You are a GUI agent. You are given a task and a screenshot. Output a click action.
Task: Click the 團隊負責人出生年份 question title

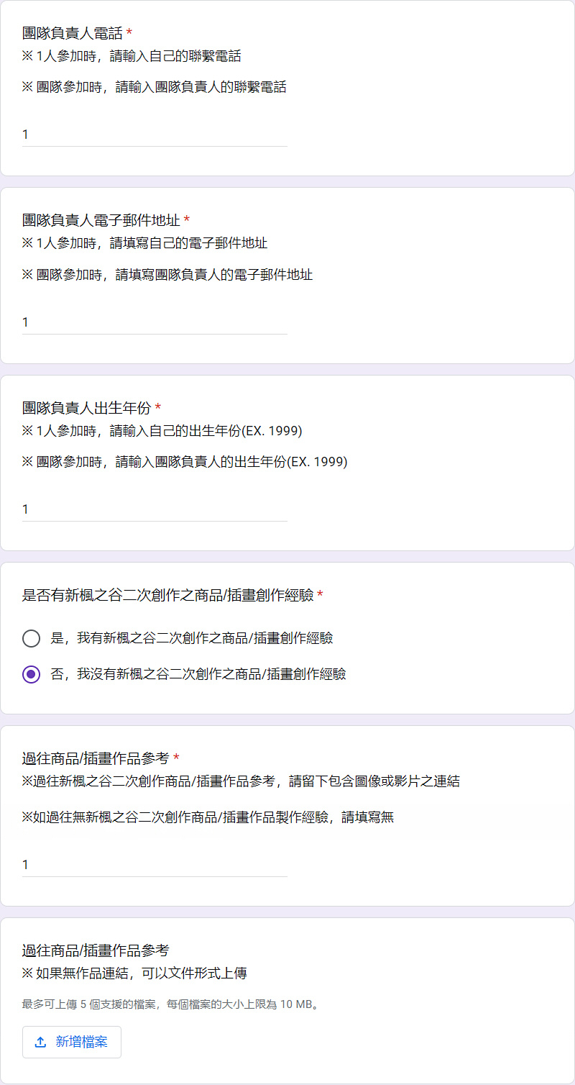(x=86, y=408)
